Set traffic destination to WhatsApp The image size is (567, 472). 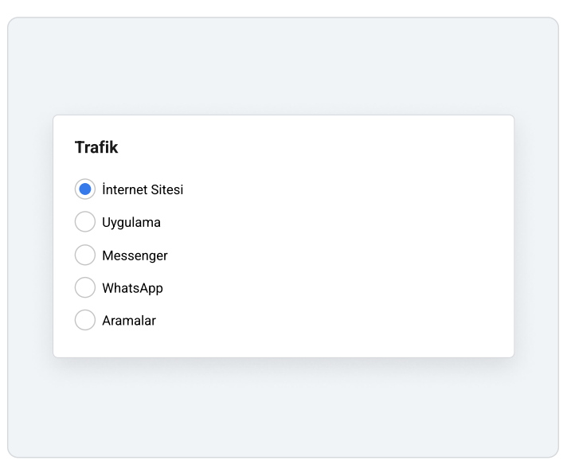click(x=85, y=287)
